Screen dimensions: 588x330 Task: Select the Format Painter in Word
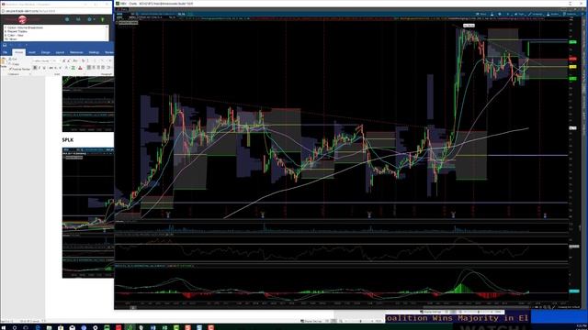19,70
